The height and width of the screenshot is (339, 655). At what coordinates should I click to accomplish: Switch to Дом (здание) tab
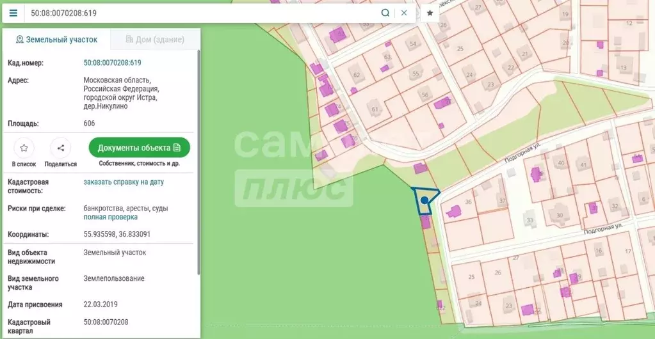pyautogui.click(x=155, y=40)
